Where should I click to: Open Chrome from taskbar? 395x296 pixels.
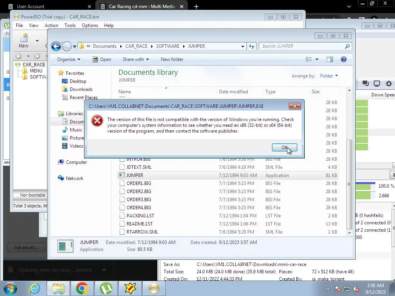coord(82,288)
